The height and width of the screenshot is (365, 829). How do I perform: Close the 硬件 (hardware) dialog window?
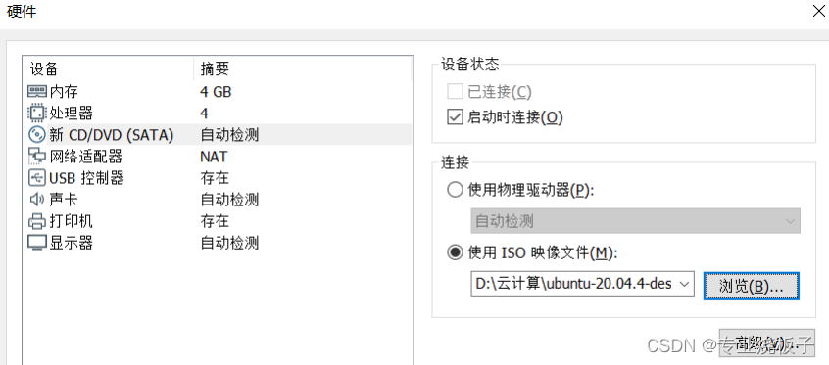click(819, 12)
